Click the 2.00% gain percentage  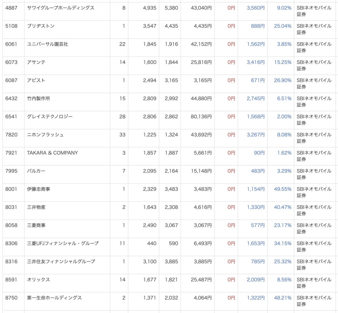click(284, 116)
